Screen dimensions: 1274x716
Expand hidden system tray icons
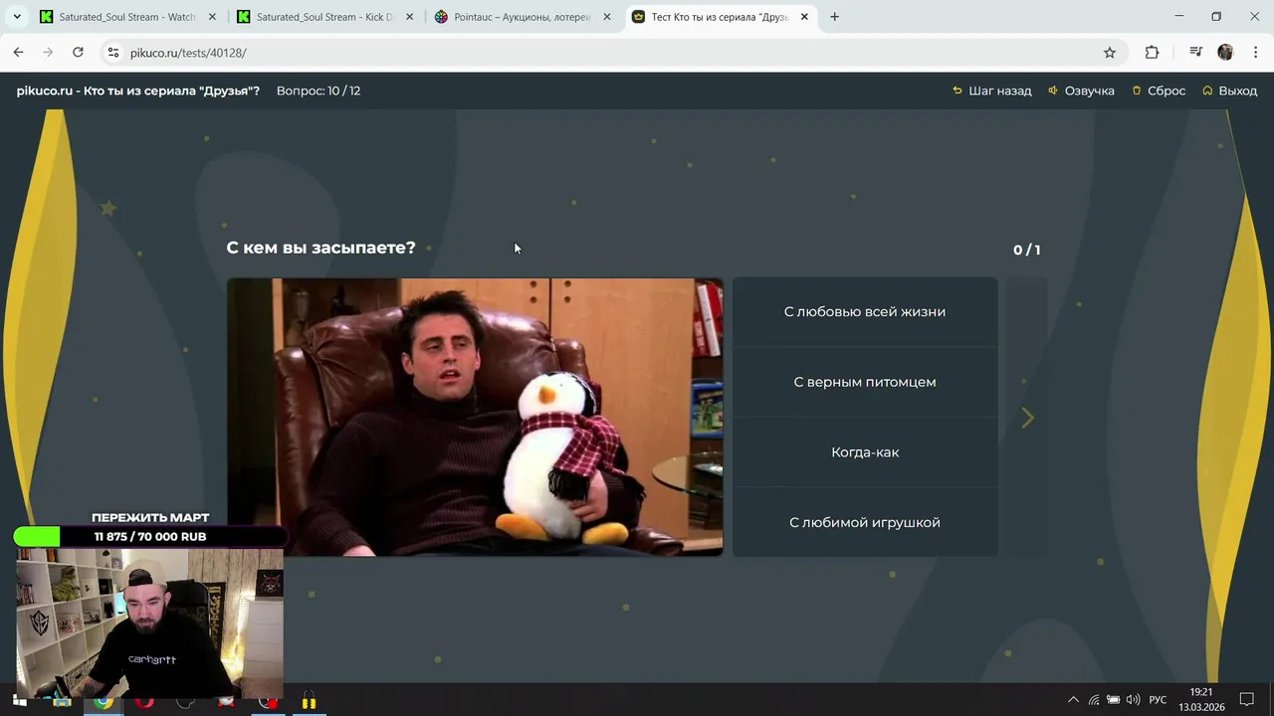point(1073,700)
